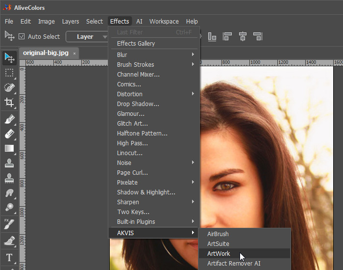The height and width of the screenshot is (270, 343).
Task: Click the Align Right Edges icon
Action: click(258, 36)
